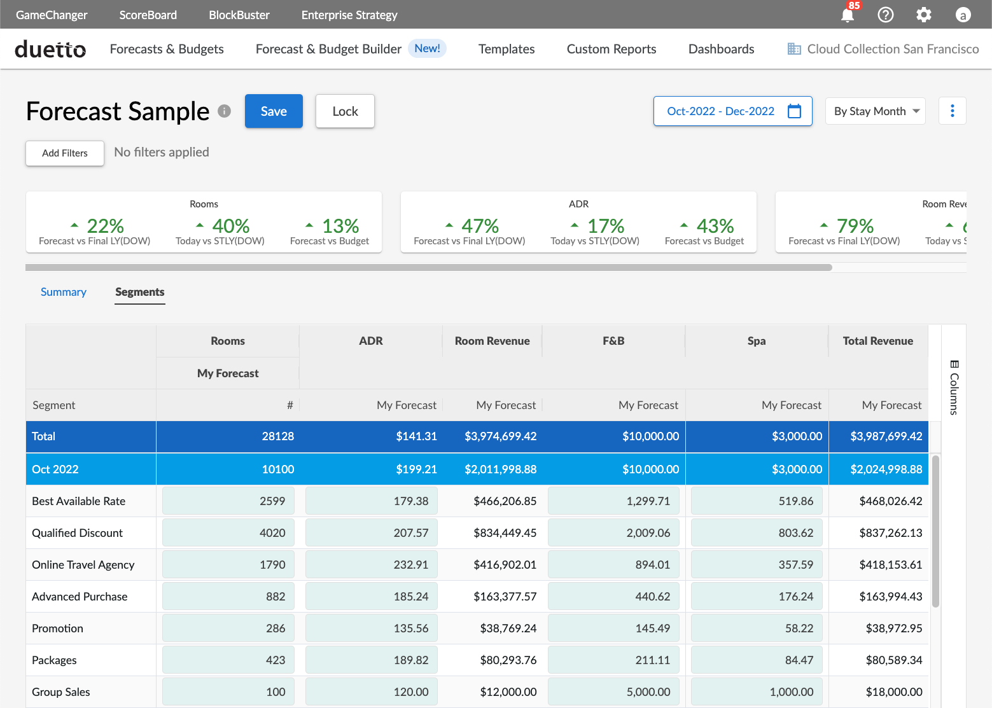The height and width of the screenshot is (708, 992).
Task: Edit Best Available Rate rooms field 2599
Action: click(228, 501)
